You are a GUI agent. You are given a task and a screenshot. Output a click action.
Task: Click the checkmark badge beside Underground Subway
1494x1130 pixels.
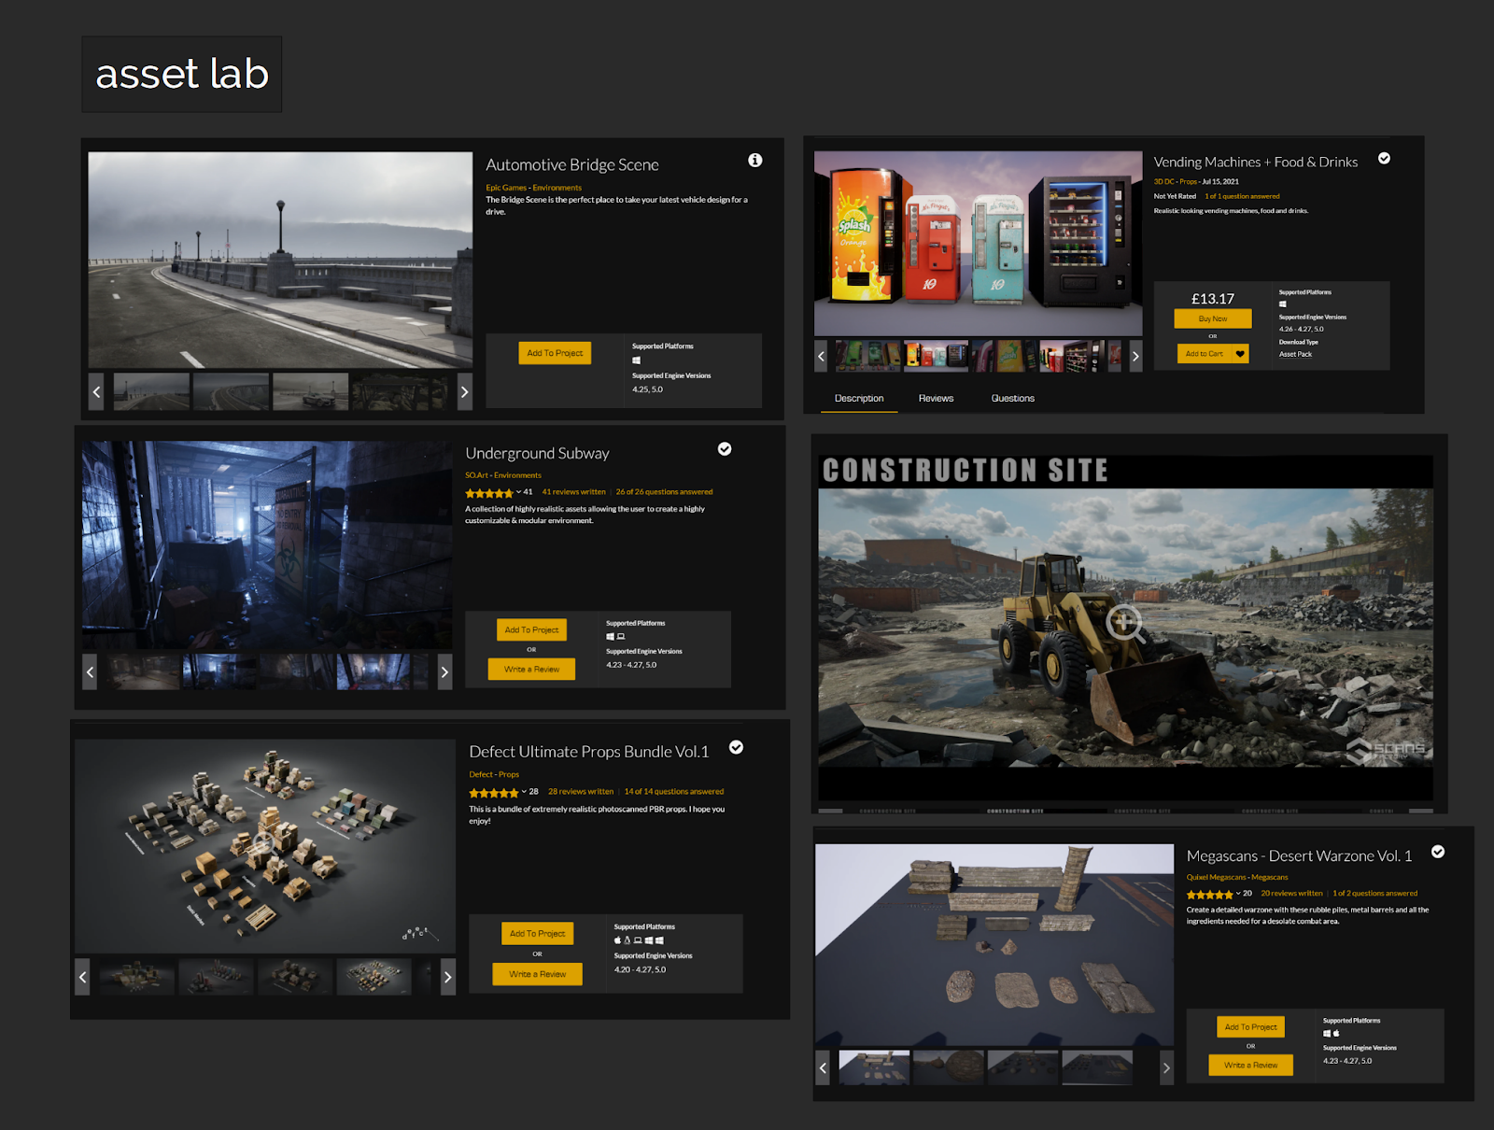pyautogui.click(x=725, y=449)
